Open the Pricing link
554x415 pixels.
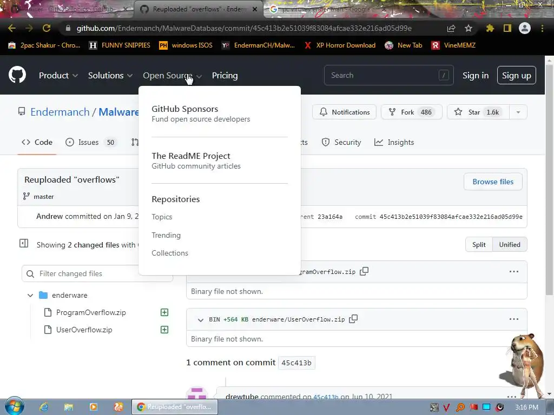(225, 75)
